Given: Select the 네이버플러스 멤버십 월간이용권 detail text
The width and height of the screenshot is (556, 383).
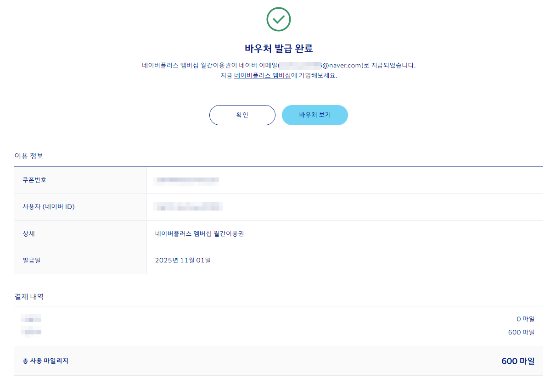Looking at the screenshot, I should (x=199, y=233).
